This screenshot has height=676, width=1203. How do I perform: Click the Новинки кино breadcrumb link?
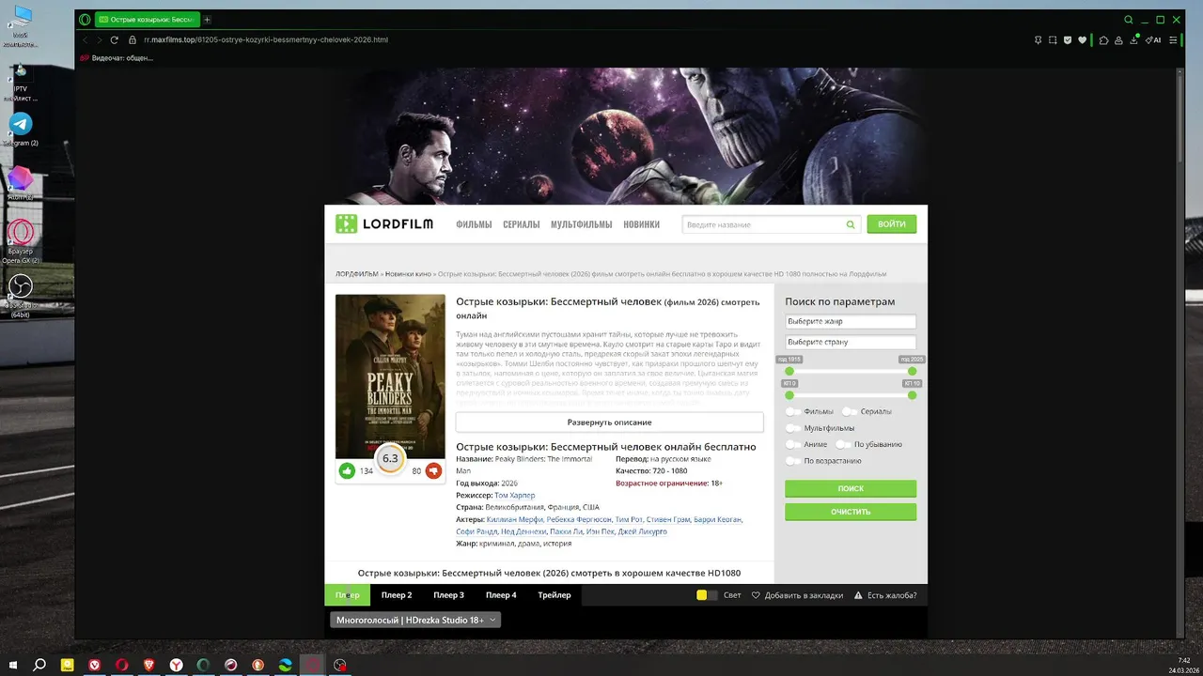(408, 274)
